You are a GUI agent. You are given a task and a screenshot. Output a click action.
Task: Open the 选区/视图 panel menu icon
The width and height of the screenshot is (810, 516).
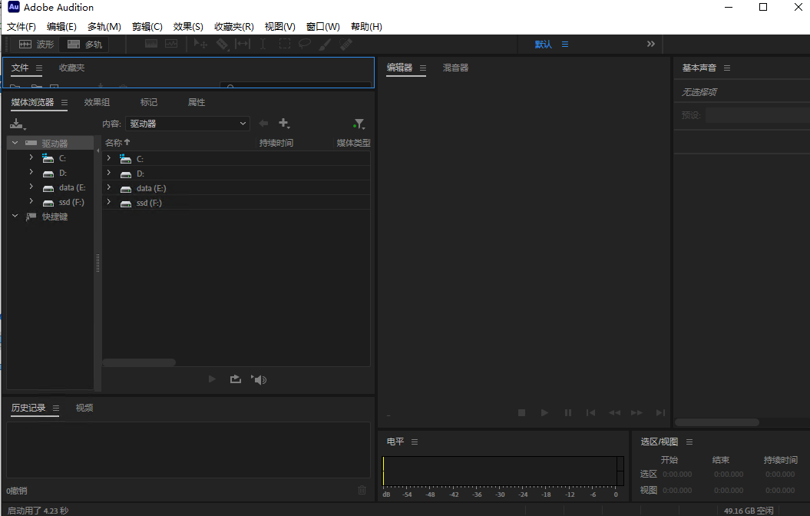point(689,442)
